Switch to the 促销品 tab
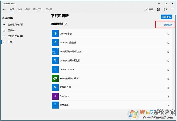 point(49,9)
